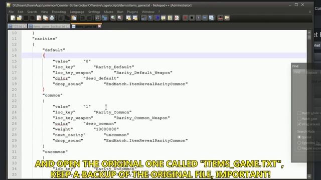
Task: Open the Run menu
Action: (x=120, y=12)
